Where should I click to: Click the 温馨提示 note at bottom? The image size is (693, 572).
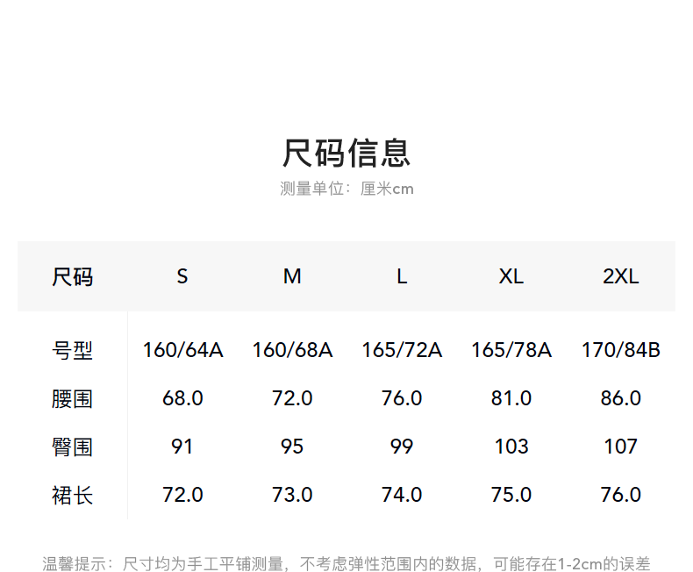pos(346,563)
